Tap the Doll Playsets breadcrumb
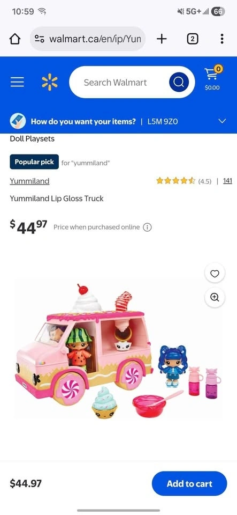This screenshot has width=237, height=515. click(x=32, y=138)
